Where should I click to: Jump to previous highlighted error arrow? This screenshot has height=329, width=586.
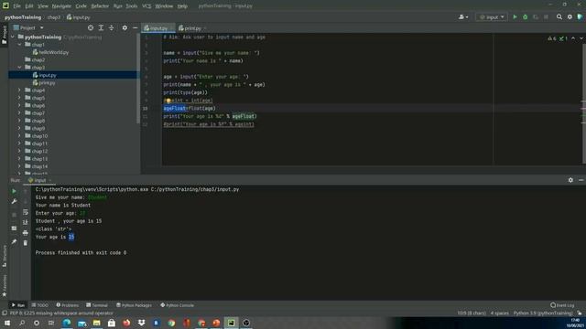click(x=573, y=38)
